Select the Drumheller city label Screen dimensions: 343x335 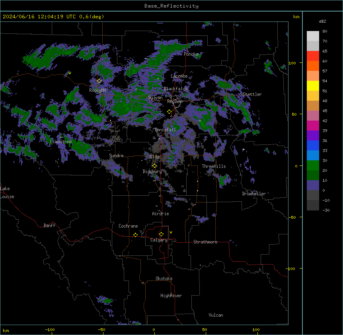tap(254, 194)
